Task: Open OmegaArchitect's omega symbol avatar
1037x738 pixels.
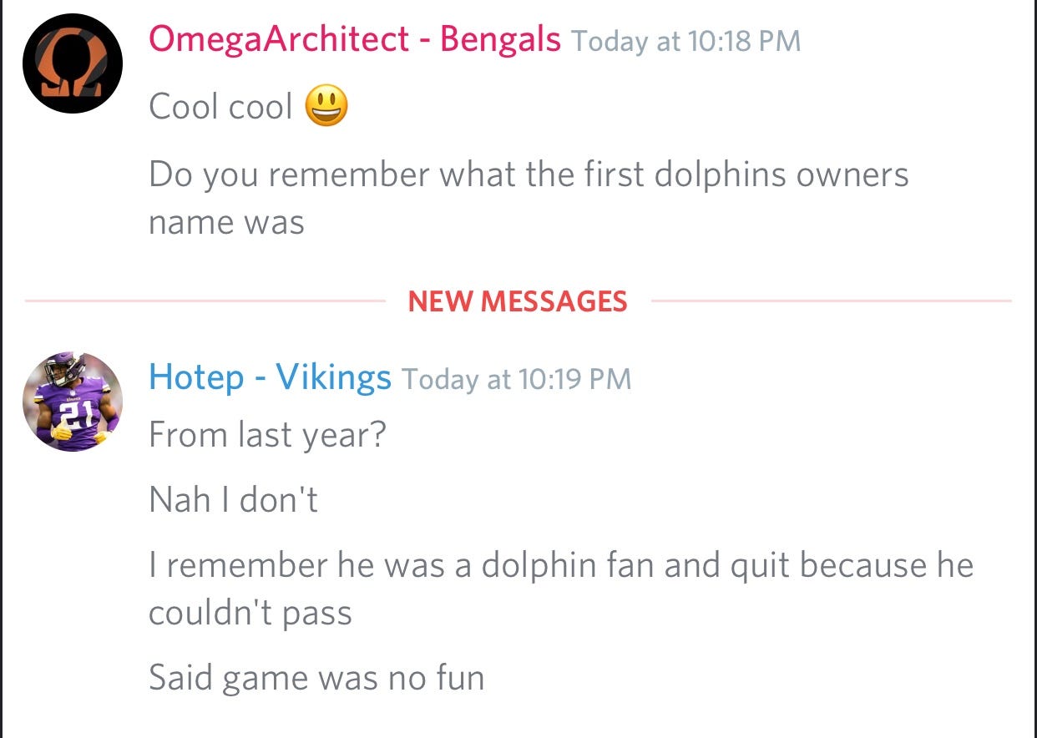Action: coord(73,63)
